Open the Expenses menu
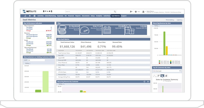This screenshot has width=204, height=108. 60,16
